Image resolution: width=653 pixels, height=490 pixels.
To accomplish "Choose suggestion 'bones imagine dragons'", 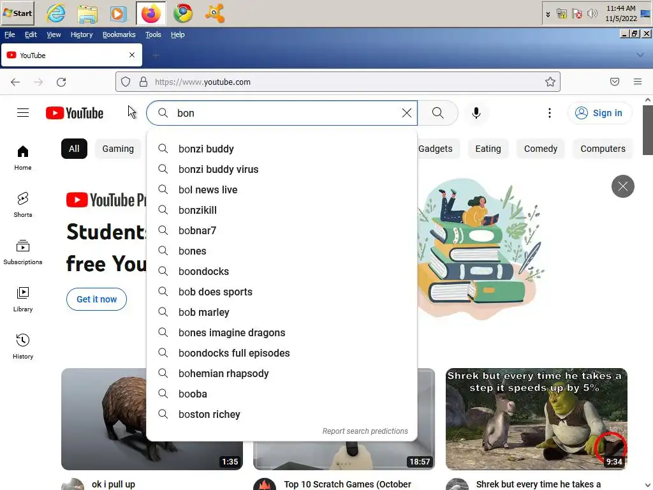I will point(282,332).
